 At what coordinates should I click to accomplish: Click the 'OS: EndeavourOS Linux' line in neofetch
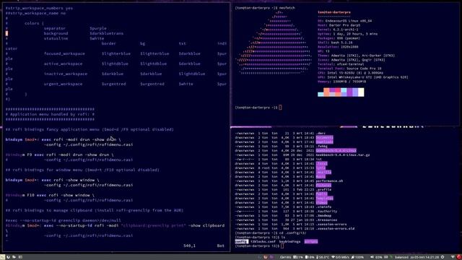[x=345, y=21]
